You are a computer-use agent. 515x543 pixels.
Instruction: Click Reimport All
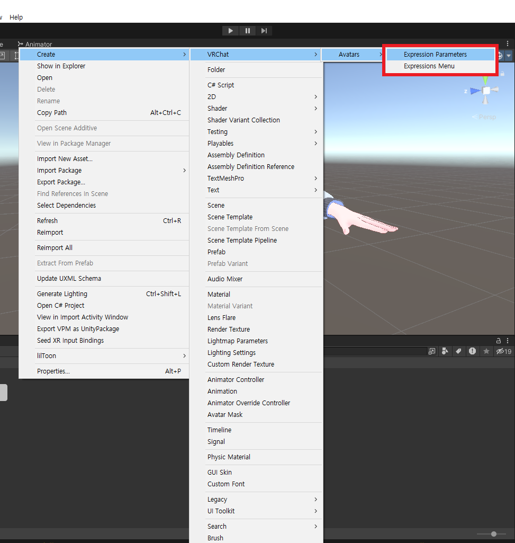tap(104, 248)
